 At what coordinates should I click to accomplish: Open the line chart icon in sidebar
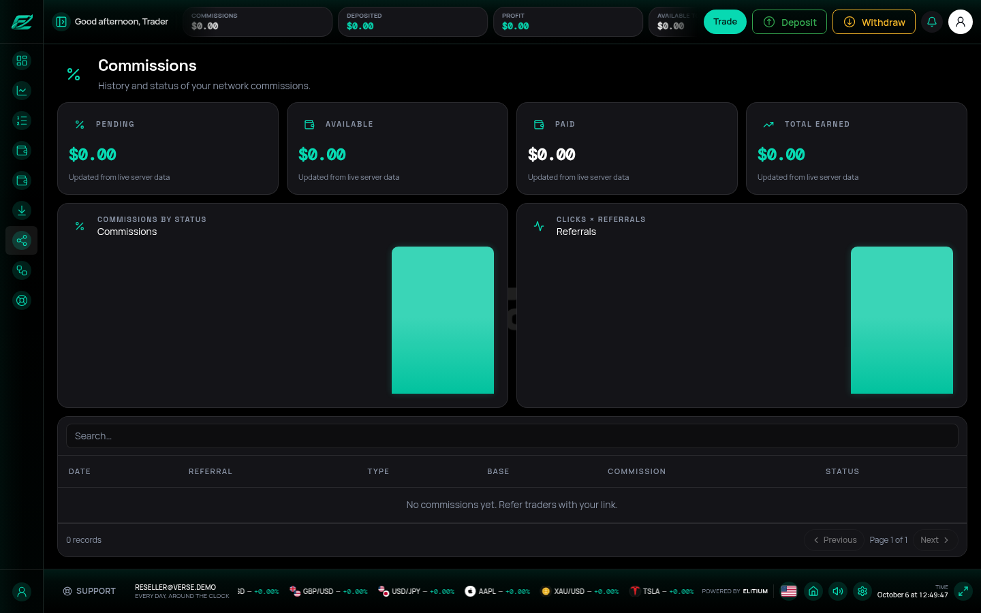pyautogui.click(x=22, y=91)
